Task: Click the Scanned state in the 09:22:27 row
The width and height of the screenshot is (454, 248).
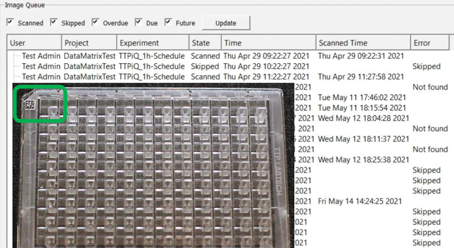Action: 205,56
